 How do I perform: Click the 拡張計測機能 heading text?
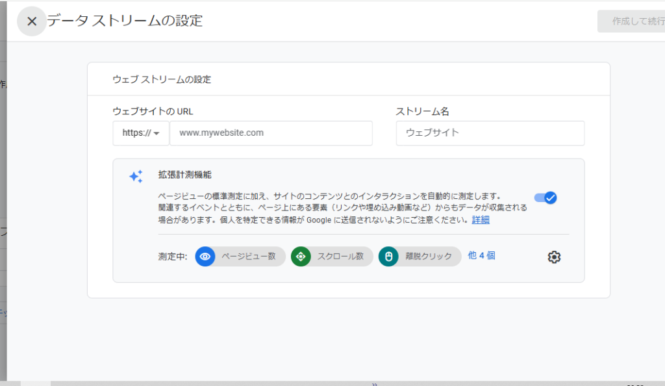[184, 175]
